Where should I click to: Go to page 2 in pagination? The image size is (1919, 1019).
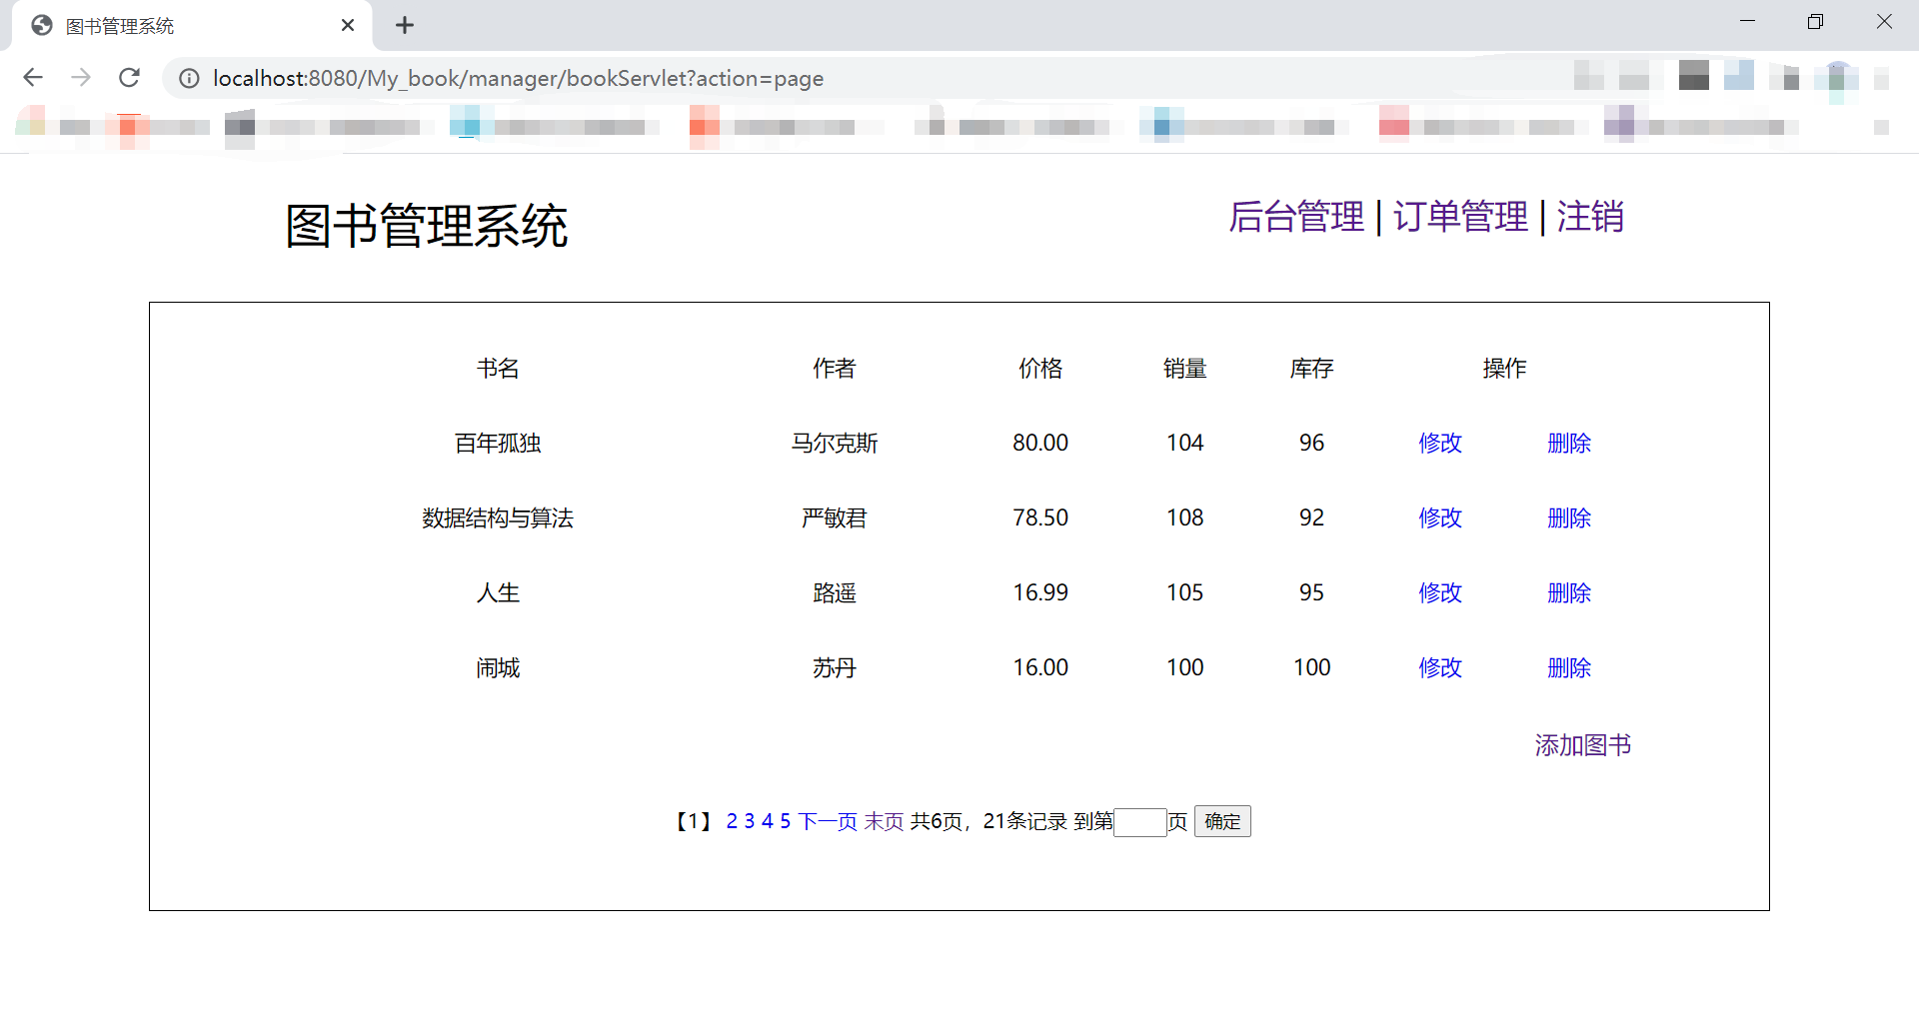click(x=732, y=821)
